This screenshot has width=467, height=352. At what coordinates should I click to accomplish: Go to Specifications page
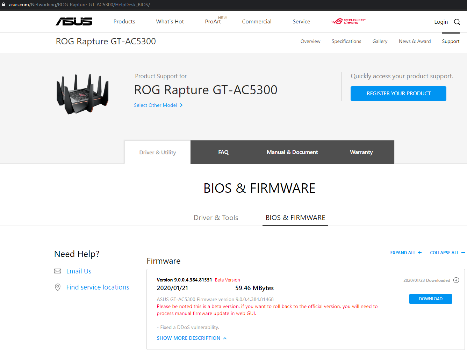[x=346, y=41]
